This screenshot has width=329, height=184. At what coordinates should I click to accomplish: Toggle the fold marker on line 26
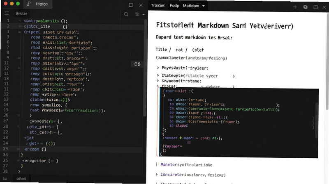pyautogui.click(x=19, y=115)
